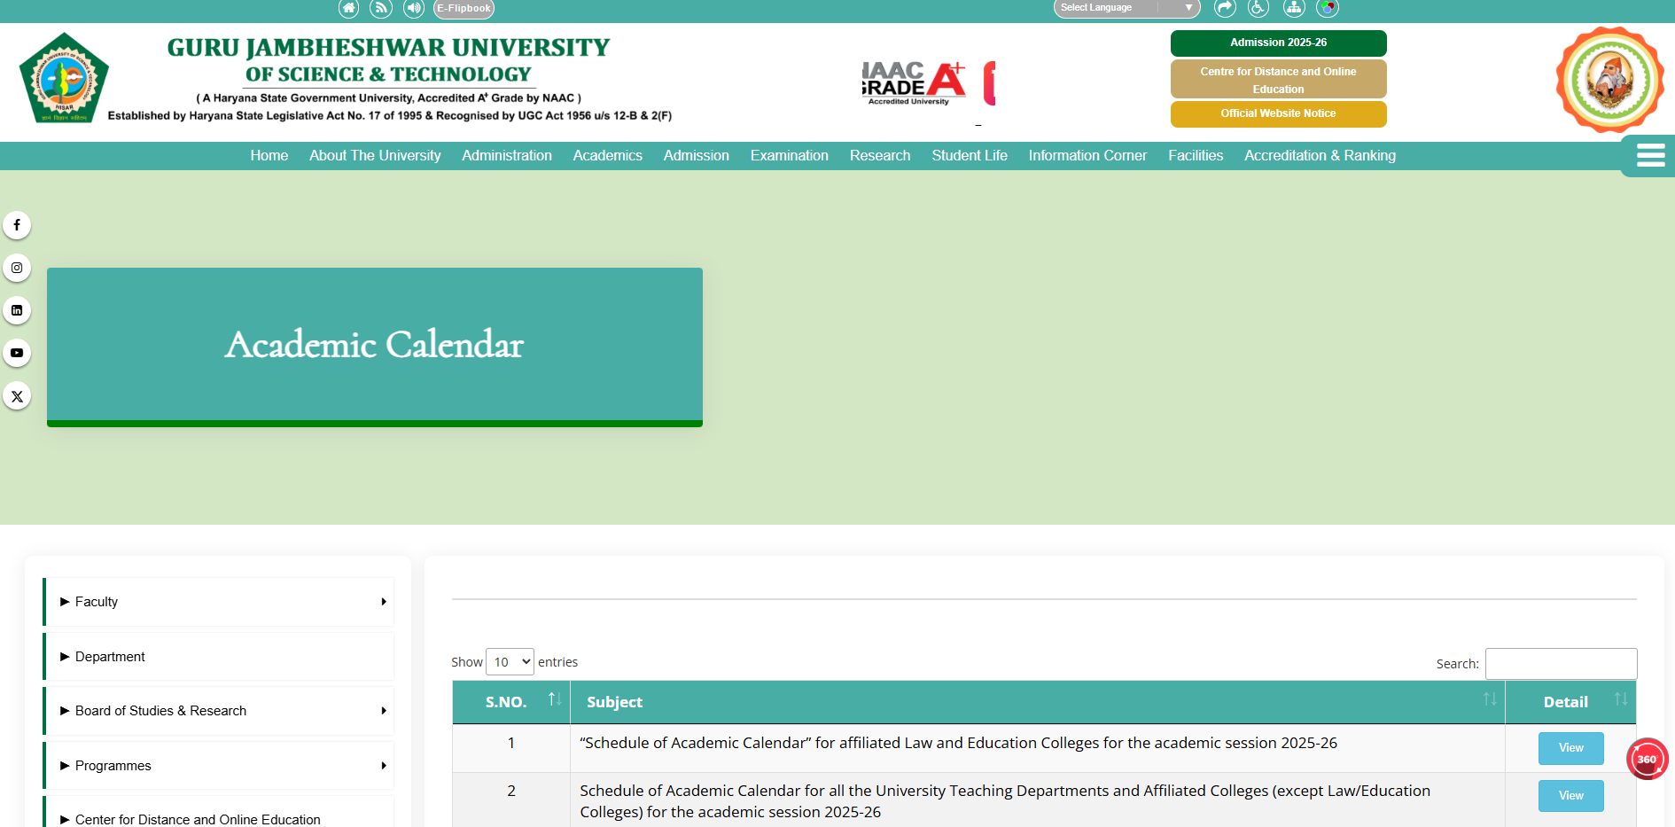Click the color theme switcher icon
Screen dimensions: 1675x827
(x=1327, y=9)
